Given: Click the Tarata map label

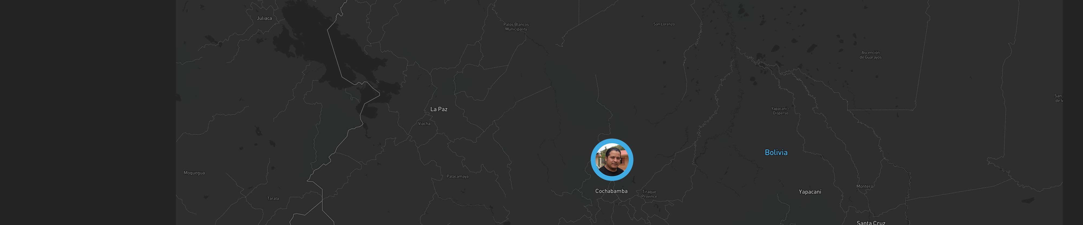Looking at the screenshot, I should pos(273,199).
